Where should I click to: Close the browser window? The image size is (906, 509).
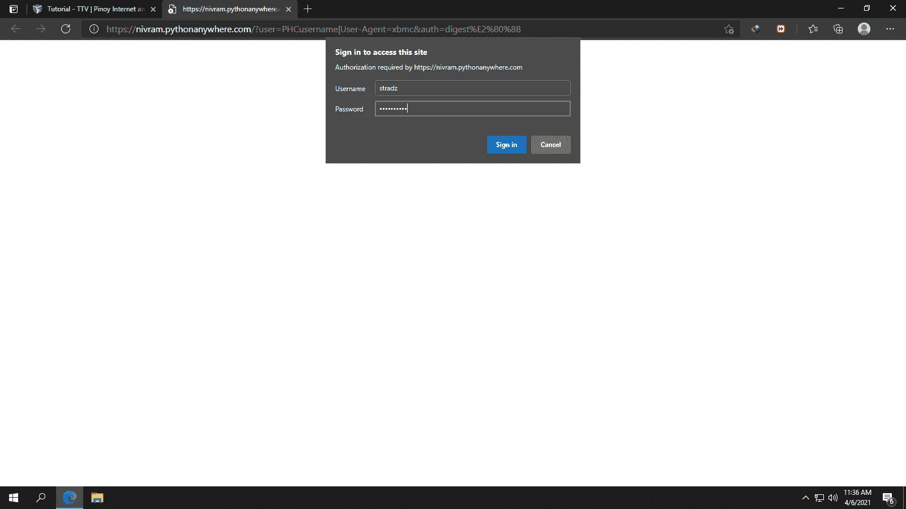tap(893, 8)
